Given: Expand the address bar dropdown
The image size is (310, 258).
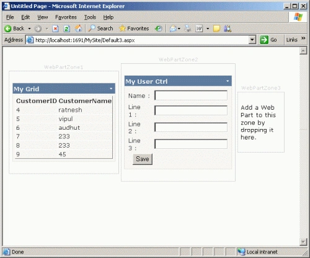Looking at the screenshot, I should point(252,40).
